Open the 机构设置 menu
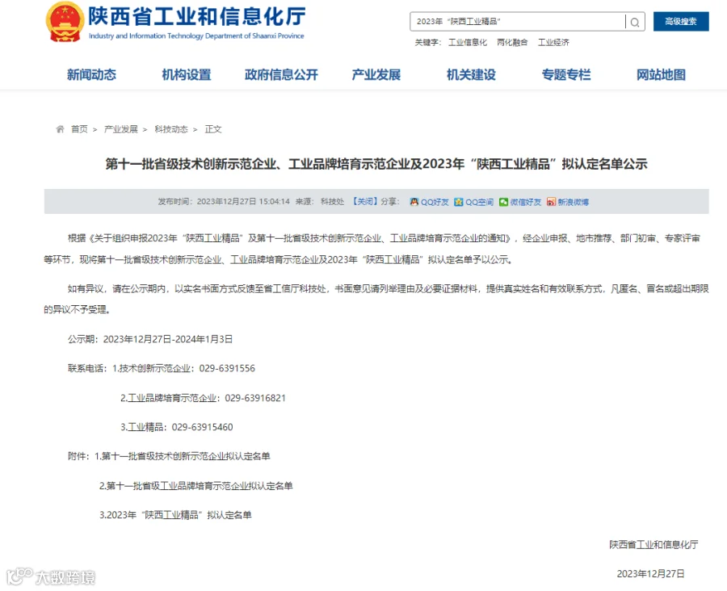The width and height of the screenshot is (727, 591). [x=187, y=74]
